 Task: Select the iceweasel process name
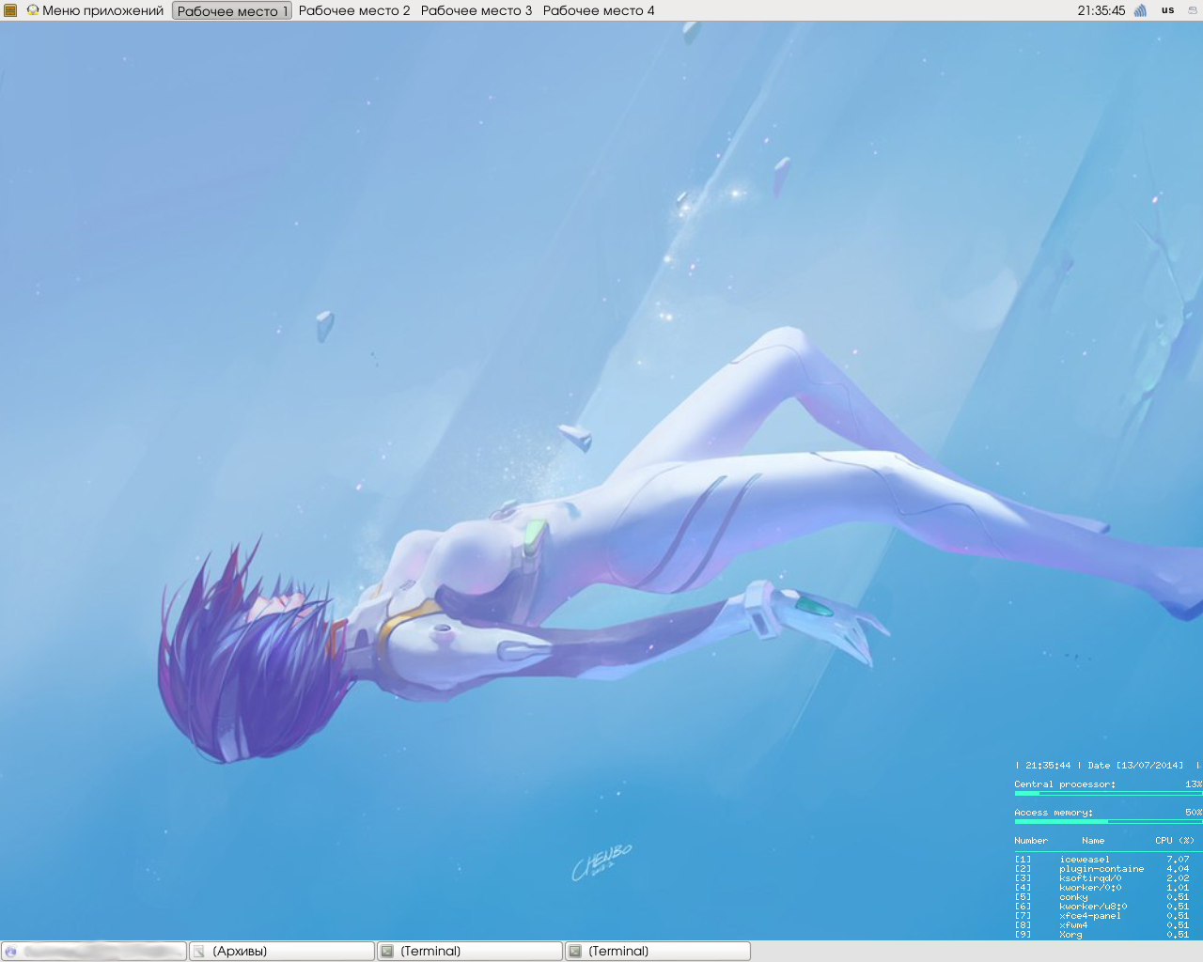click(1085, 860)
